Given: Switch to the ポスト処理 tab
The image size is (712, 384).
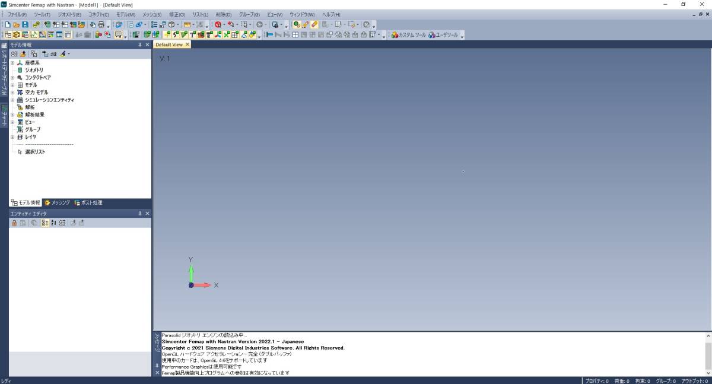Looking at the screenshot, I should (x=88, y=202).
